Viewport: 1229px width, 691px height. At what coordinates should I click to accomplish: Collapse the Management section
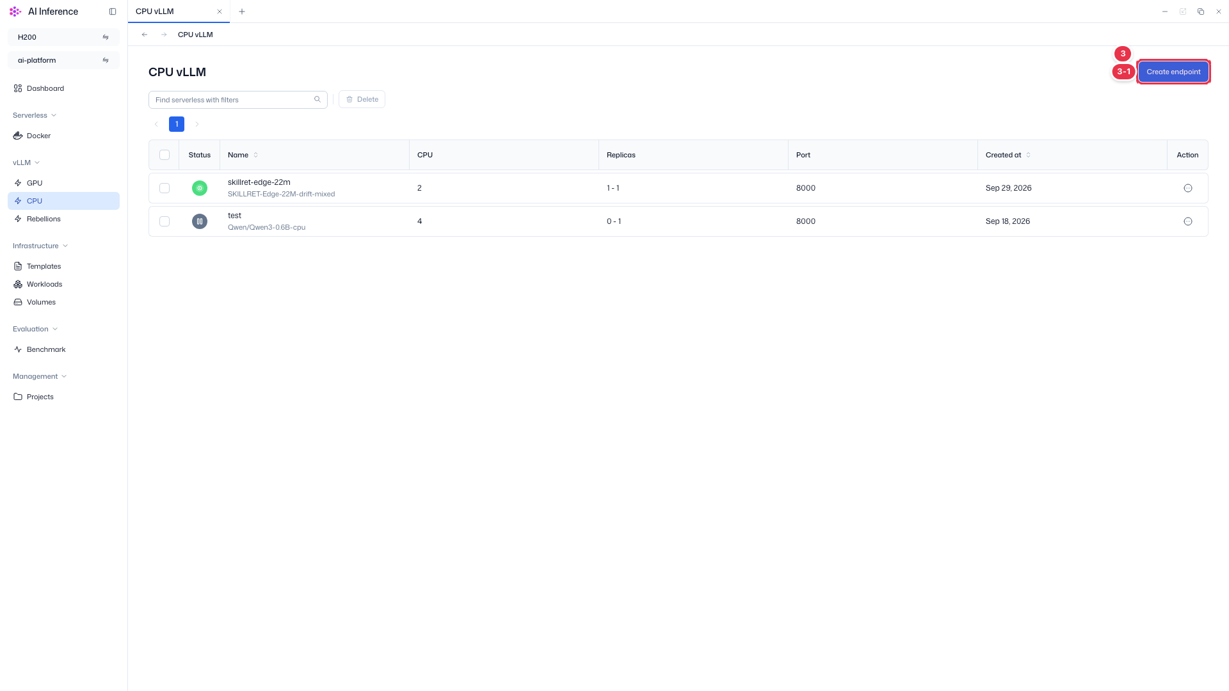[40, 376]
